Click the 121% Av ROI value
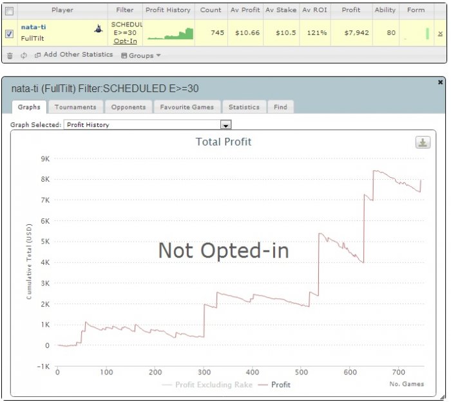This screenshot has height=402, width=451. coord(317,33)
